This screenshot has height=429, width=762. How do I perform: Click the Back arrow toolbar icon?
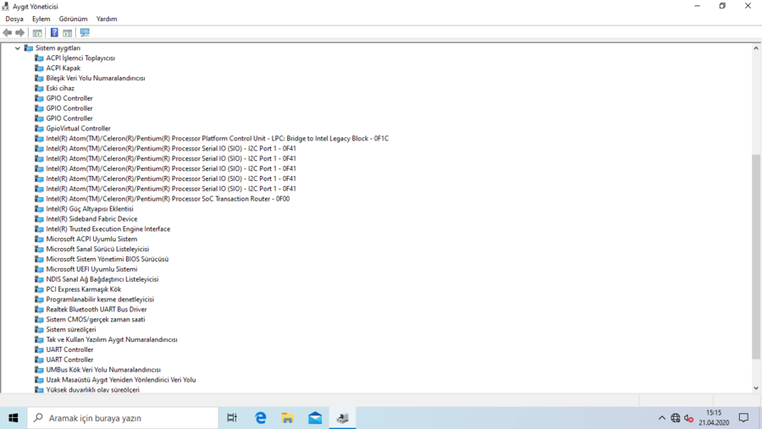[x=8, y=32]
